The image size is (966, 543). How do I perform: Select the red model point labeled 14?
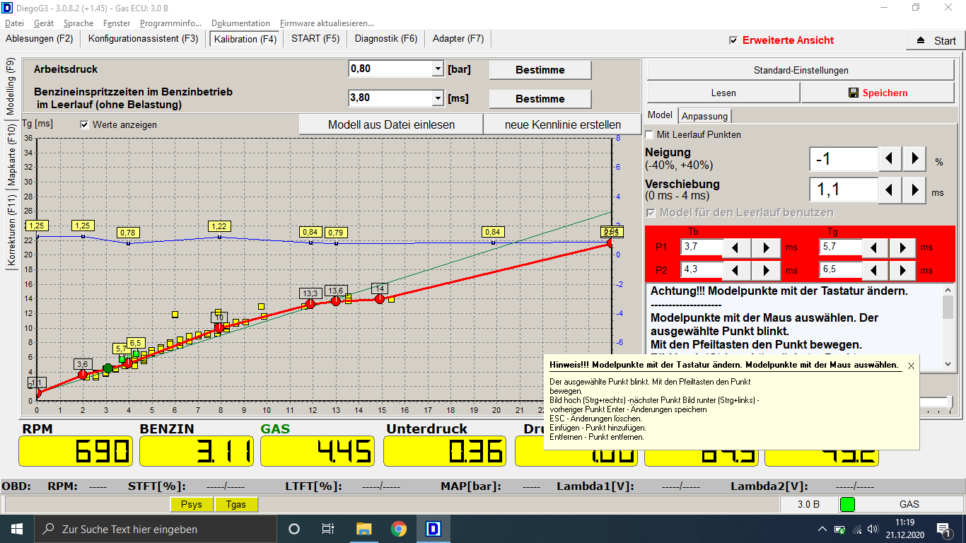(x=380, y=299)
